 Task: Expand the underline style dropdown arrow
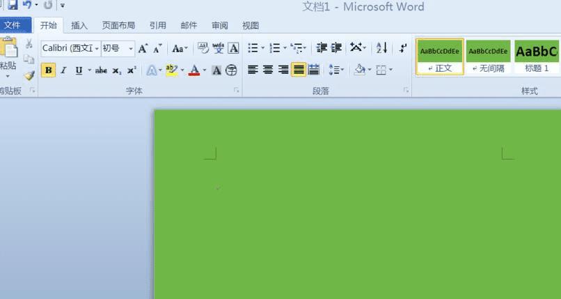[90, 70]
